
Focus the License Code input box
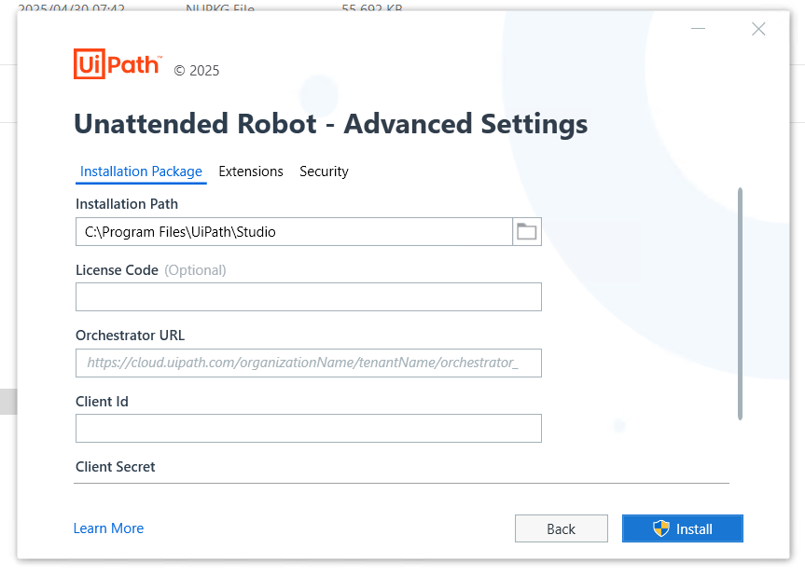(308, 297)
